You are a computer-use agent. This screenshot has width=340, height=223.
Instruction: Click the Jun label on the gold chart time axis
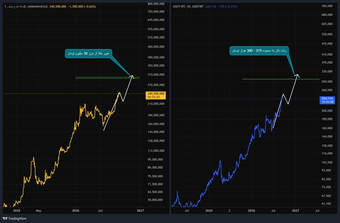point(100,211)
